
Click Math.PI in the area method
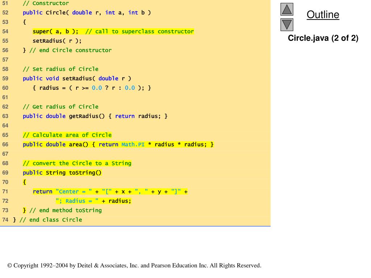(133, 144)
